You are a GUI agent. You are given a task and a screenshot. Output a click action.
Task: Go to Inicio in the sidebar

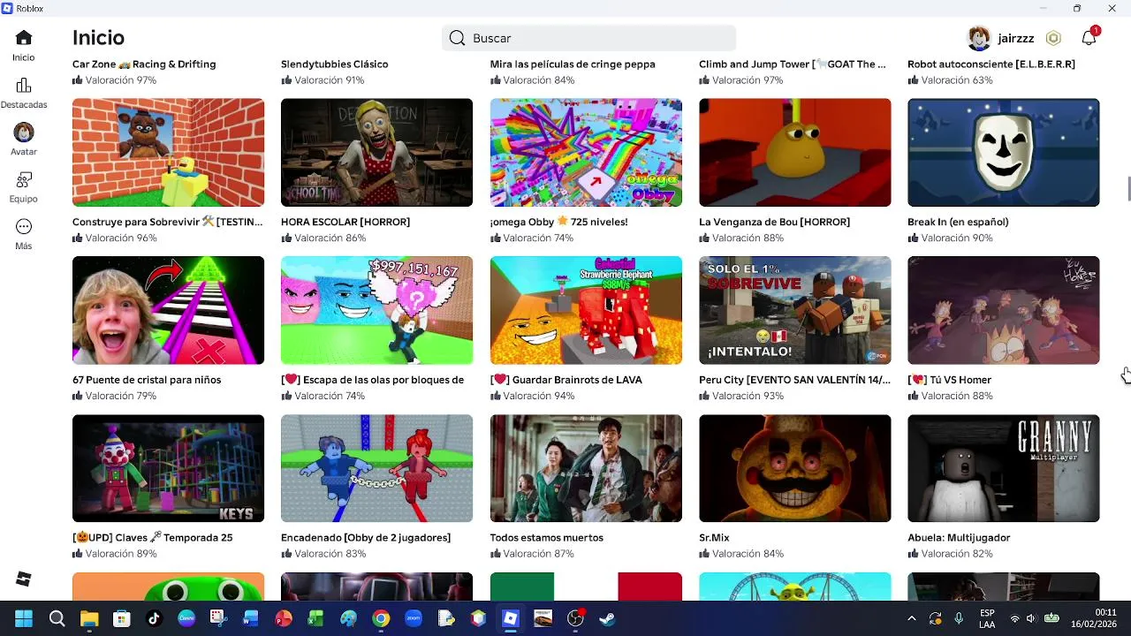click(24, 46)
